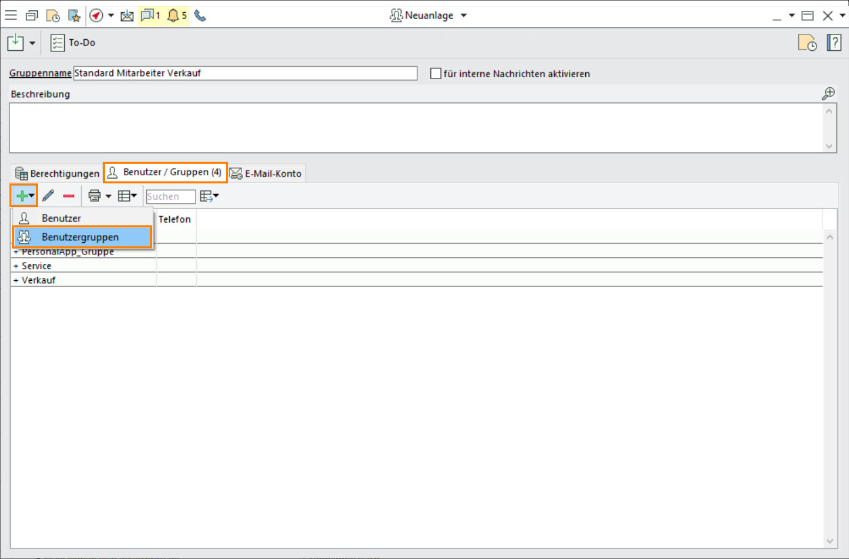Enable für interne Nachrichten aktivieren checkbox
The height and width of the screenshot is (559, 849).
point(436,74)
